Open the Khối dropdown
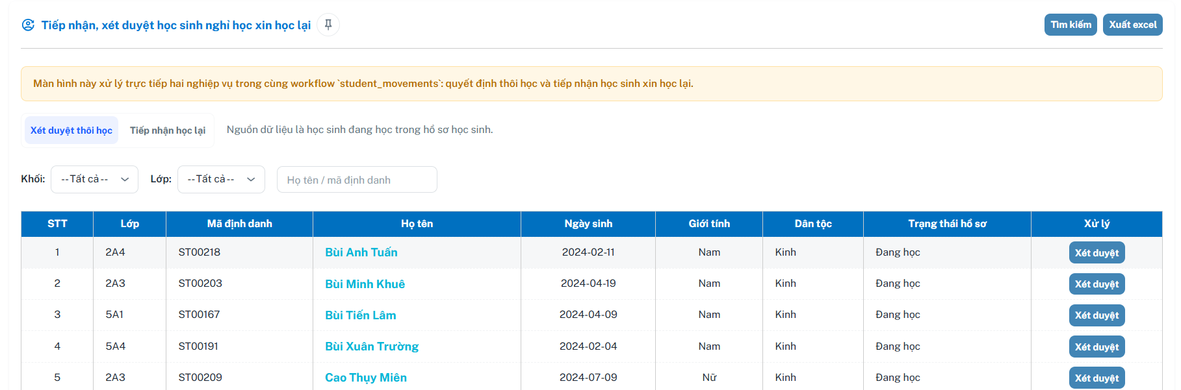 (x=94, y=179)
